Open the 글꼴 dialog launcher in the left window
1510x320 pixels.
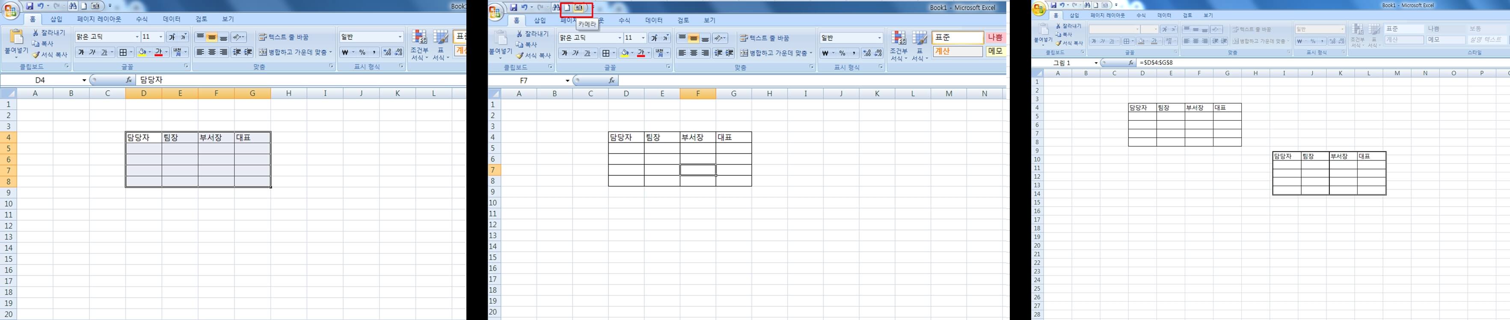pos(187,67)
